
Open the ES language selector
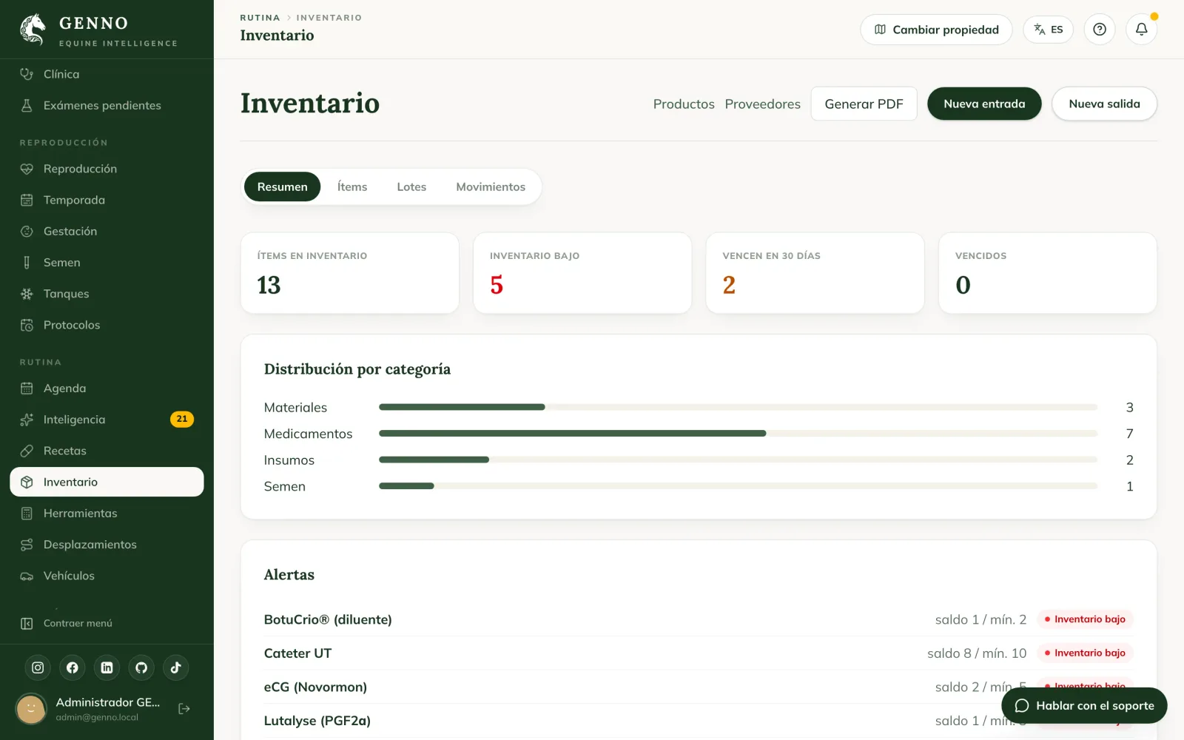[1048, 30]
